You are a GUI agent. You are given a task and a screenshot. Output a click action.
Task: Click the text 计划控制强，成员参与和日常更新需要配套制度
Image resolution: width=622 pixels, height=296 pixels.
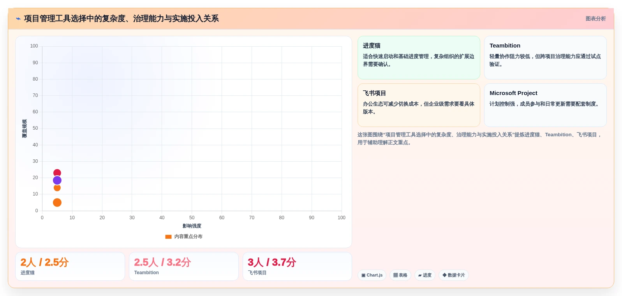pyautogui.click(x=545, y=104)
